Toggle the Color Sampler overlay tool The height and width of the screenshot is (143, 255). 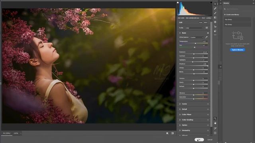click(215, 128)
